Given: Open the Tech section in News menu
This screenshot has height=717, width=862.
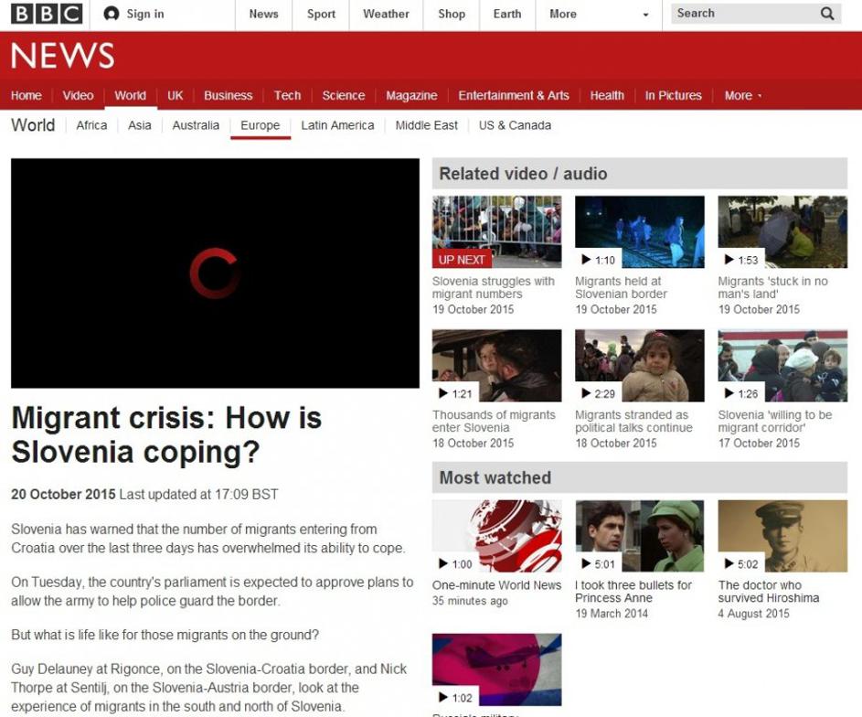Looking at the screenshot, I should pyautogui.click(x=287, y=95).
